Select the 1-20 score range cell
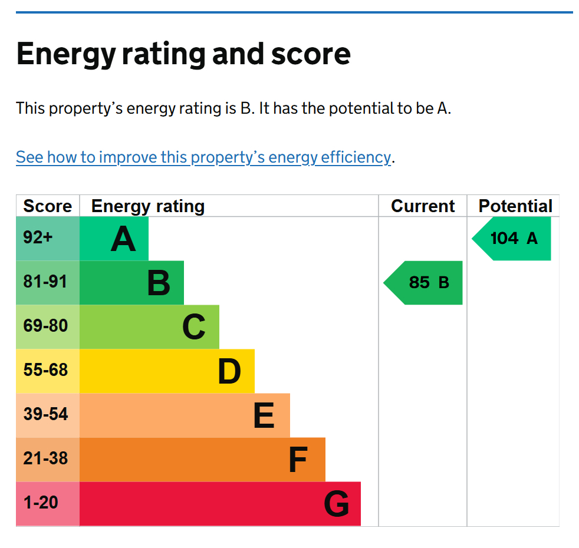 48,504
